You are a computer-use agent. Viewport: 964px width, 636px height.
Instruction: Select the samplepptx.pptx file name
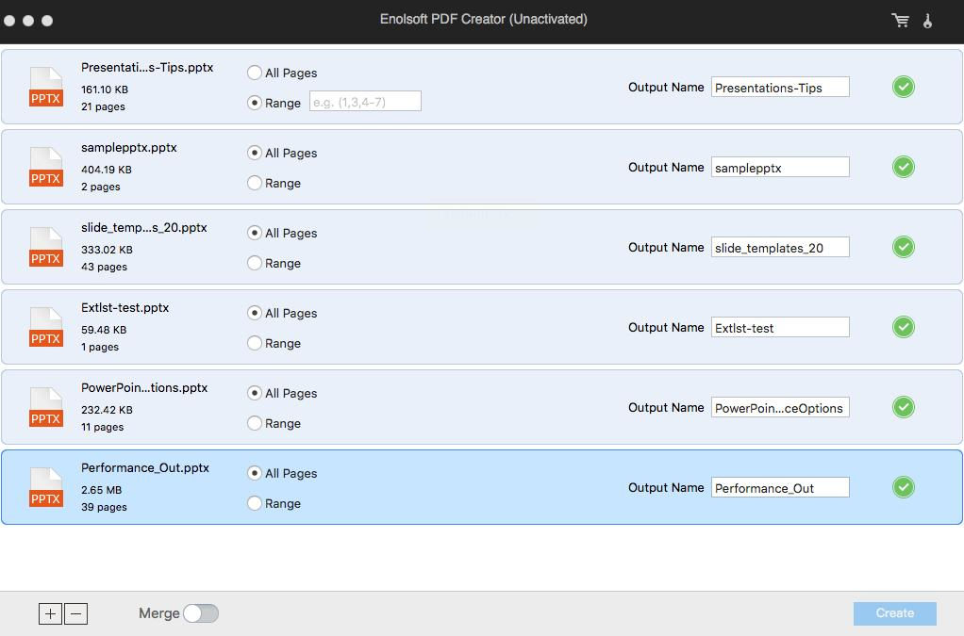pos(129,148)
